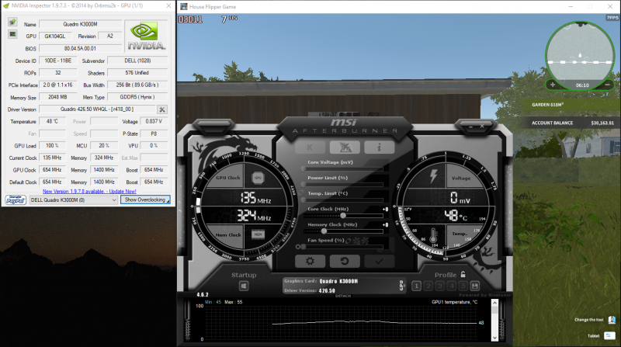This screenshot has height=347, width=621.
Task: Click the Change the tool icon
Action: click(x=612, y=320)
